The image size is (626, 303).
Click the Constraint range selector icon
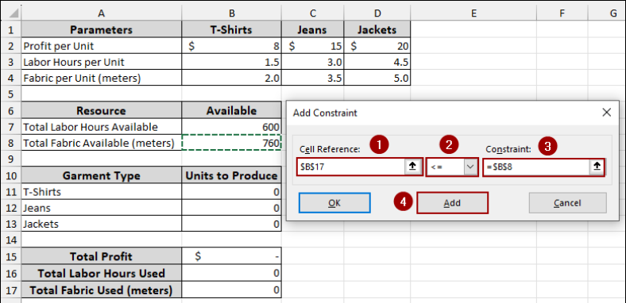[597, 167]
